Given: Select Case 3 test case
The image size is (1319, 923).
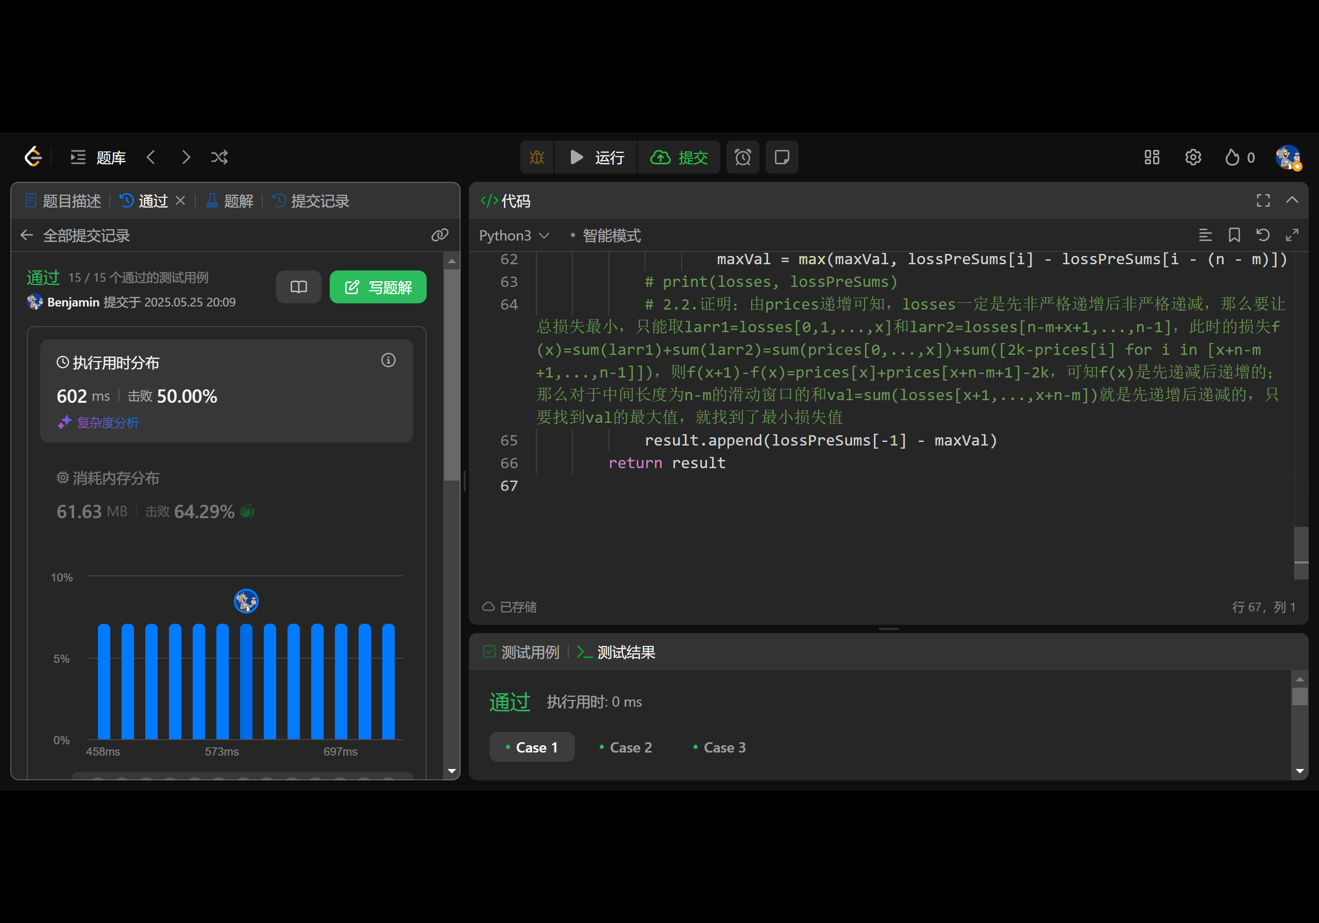Looking at the screenshot, I should (719, 747).
